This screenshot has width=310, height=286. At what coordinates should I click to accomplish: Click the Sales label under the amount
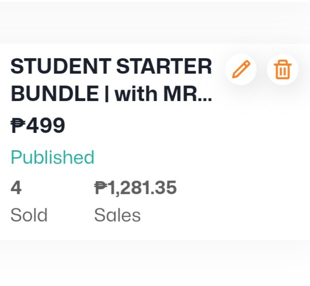[x=117, y=215]
